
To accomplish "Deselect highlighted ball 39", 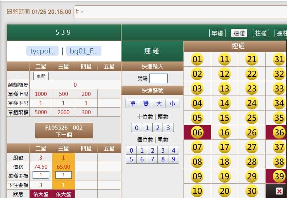I will [x=279, y=176].
